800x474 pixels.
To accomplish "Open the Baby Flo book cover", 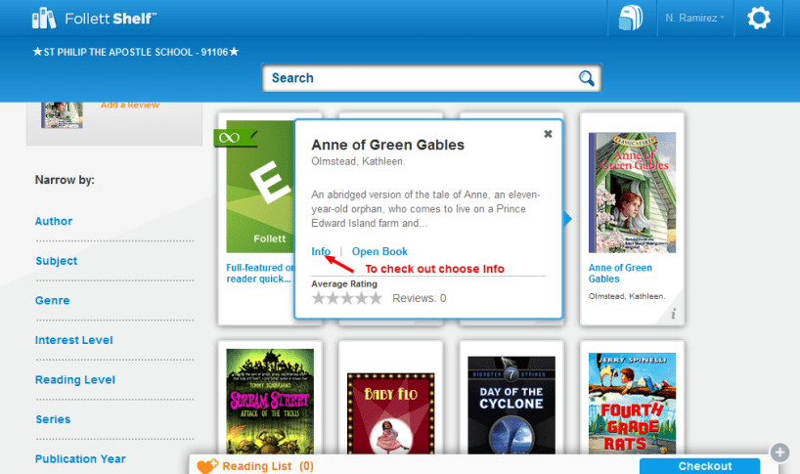I will click(x=391, y=413).
